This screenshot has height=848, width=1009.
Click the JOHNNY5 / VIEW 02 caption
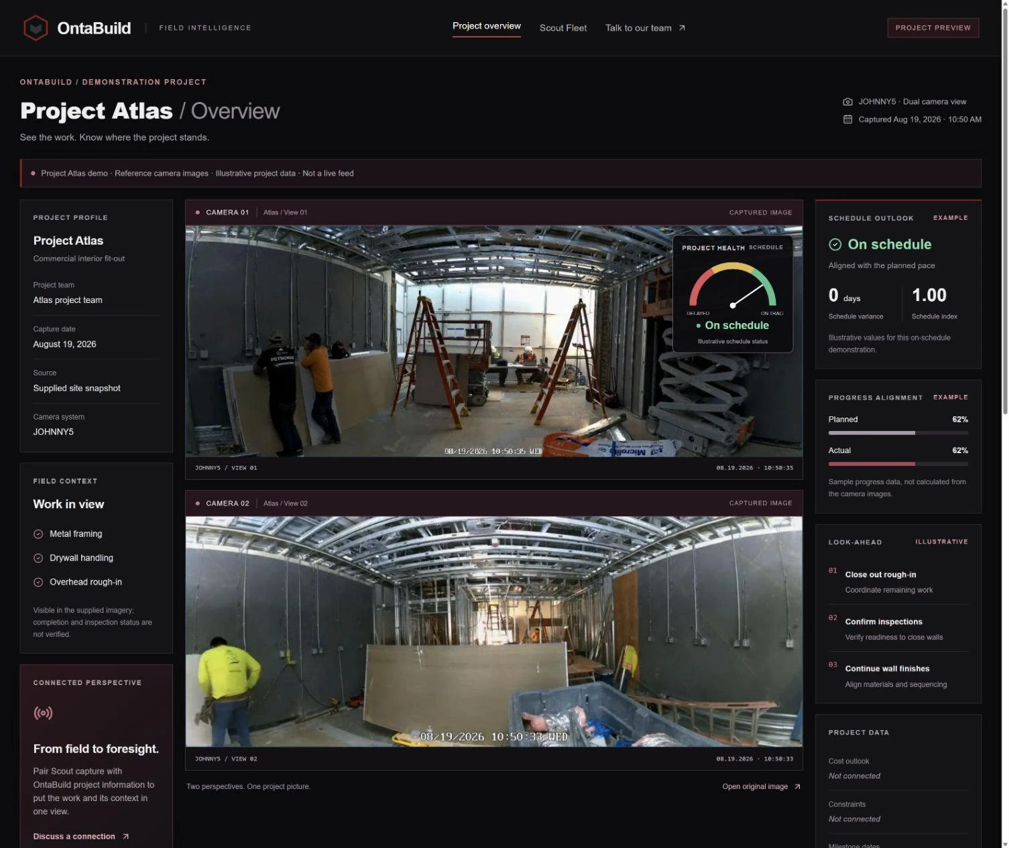click(x=226, y=759)
